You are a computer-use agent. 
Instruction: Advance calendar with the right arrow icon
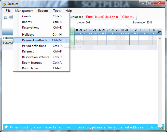[x=159, y=32]
